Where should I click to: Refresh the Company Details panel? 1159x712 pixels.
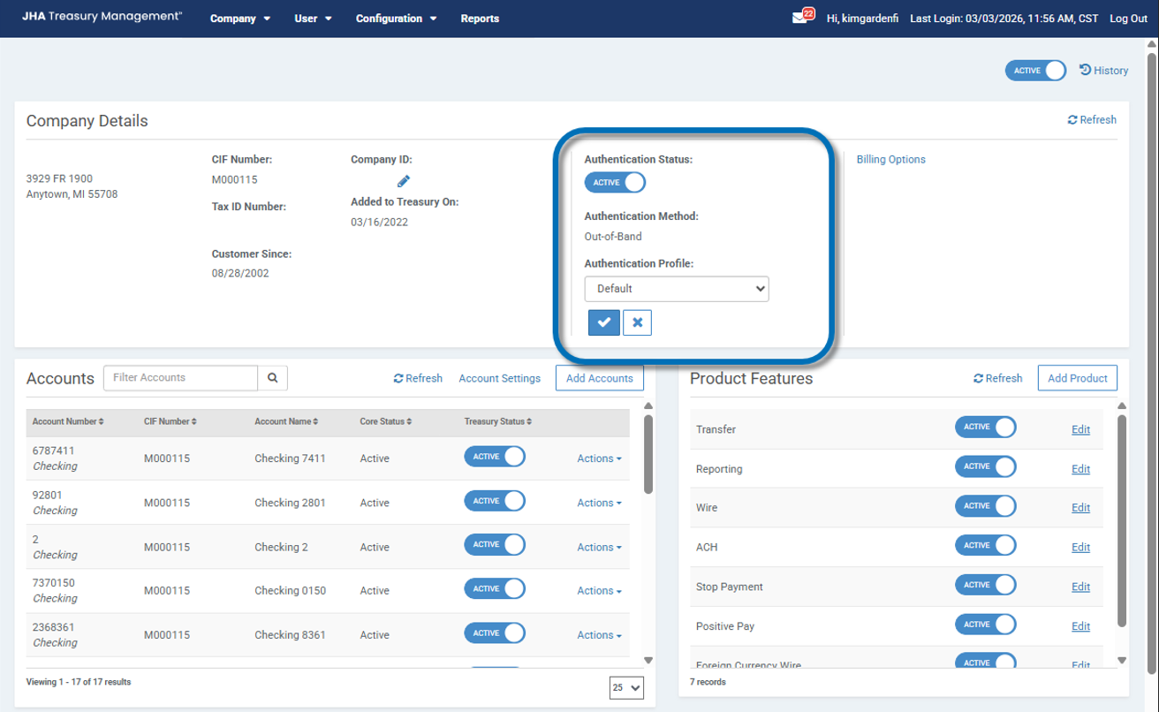point(1092,120)
